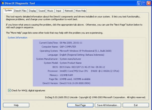Select 'DirectX 9.0c (4.09.0000.0904)' version value
152x110 pixels.
point(75,83)
